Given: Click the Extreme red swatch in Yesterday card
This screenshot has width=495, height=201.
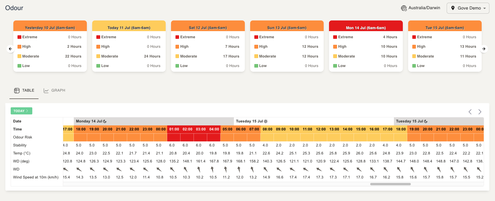Looking at the screenshot, I should pos(19,37).
